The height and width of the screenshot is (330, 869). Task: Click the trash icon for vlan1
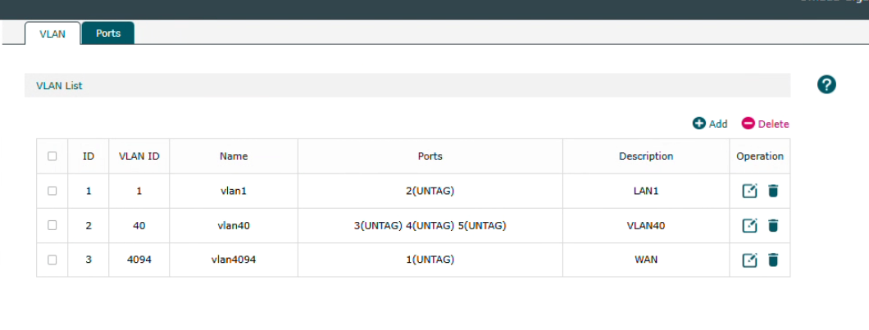tap(772, 191)
